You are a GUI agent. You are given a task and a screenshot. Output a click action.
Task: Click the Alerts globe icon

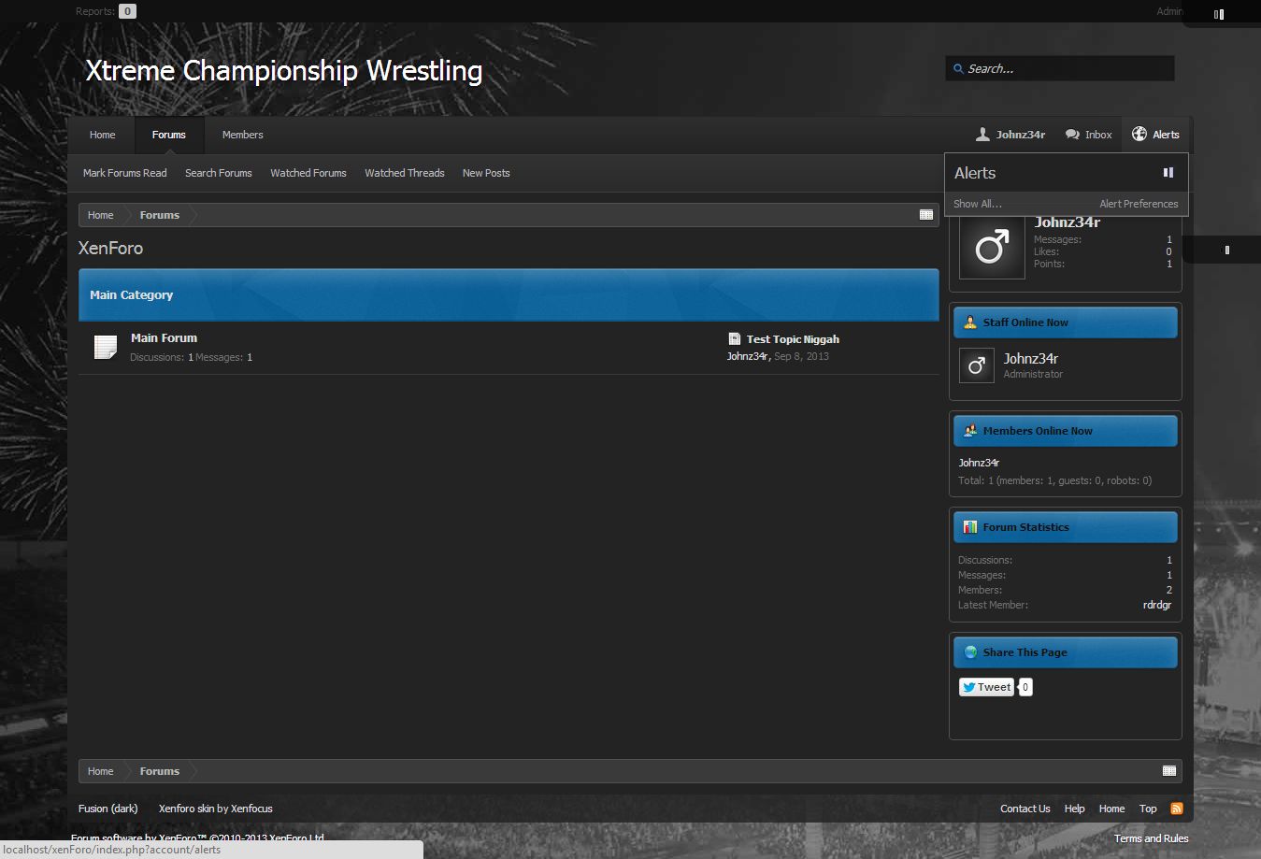(1139, 135)
